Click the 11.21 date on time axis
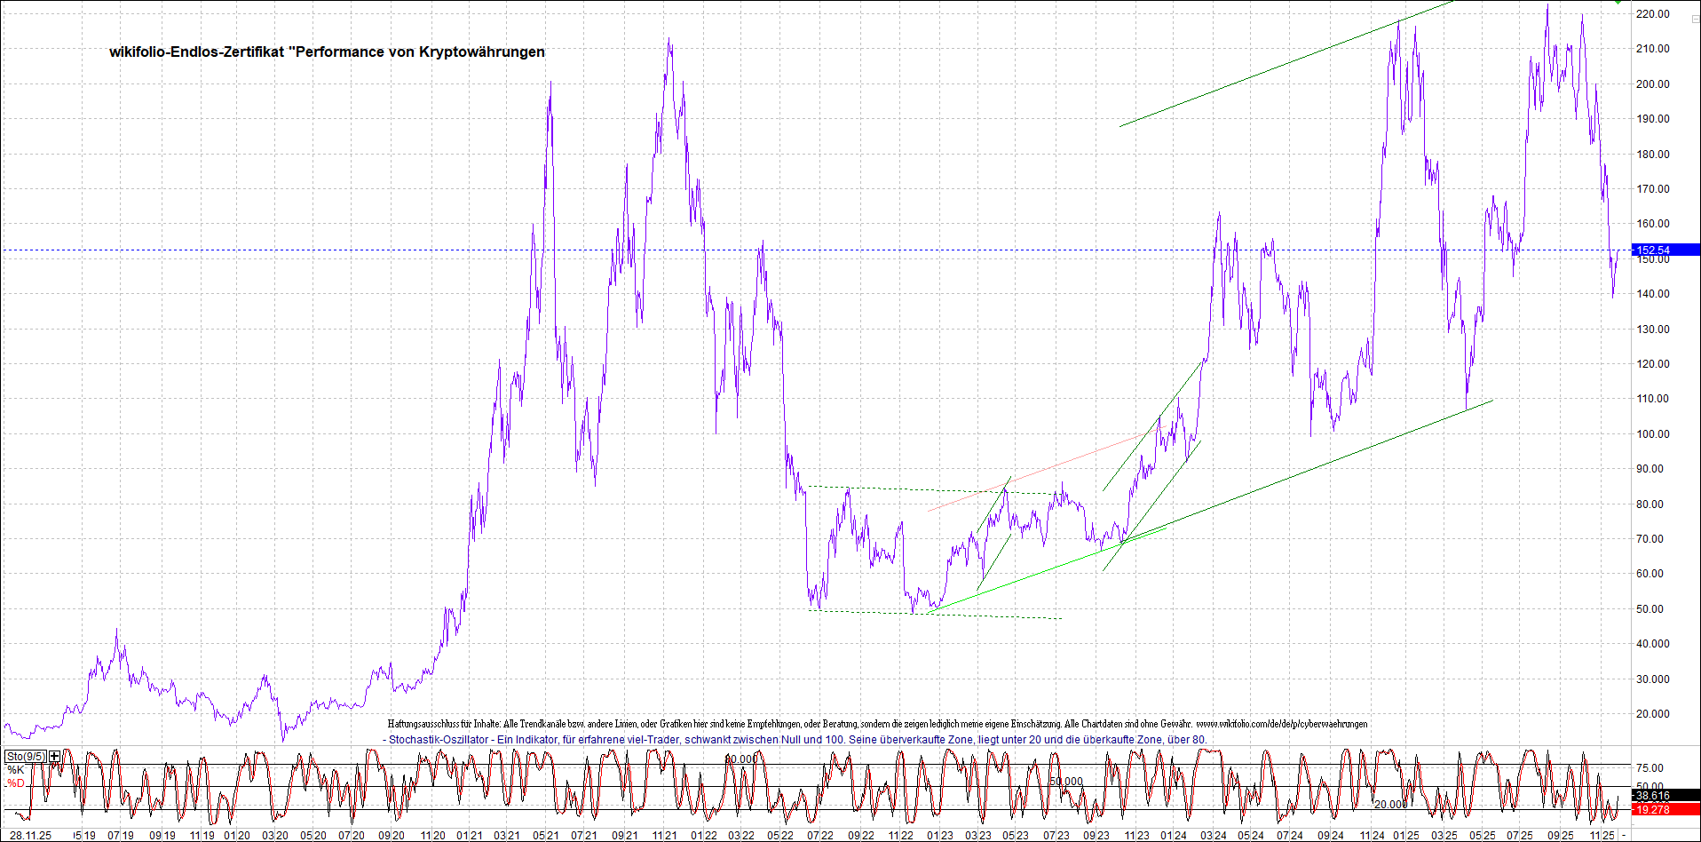1701x842 pixels. click(x=664, y=836)
